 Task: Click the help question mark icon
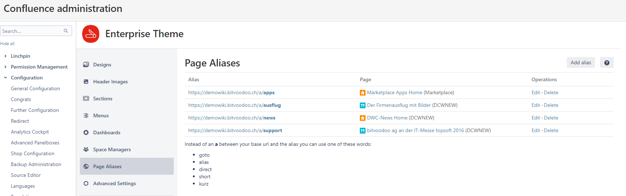click(606, 63)
